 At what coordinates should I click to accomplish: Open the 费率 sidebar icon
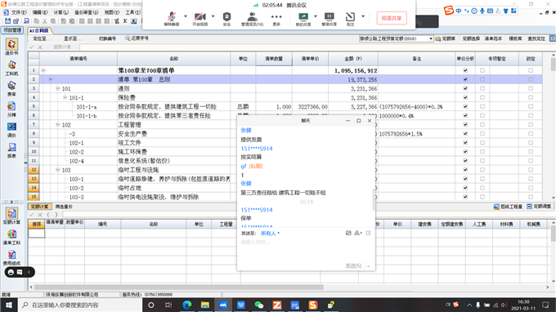tap(11, 88)
